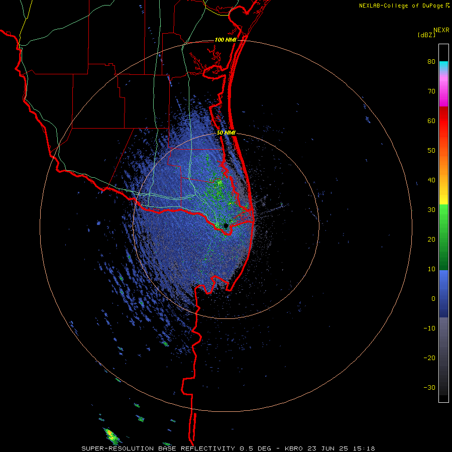Click the 80 value on the dBZ scale
Screen dimensions: 452x452
pyautogui.click(x=431, y=62)
